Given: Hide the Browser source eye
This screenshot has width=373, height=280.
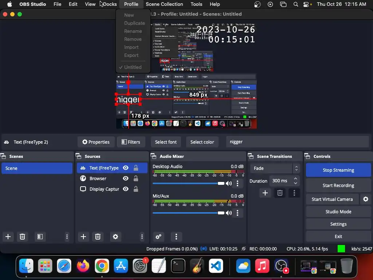Looking at the screenshot, I should 126,178.
